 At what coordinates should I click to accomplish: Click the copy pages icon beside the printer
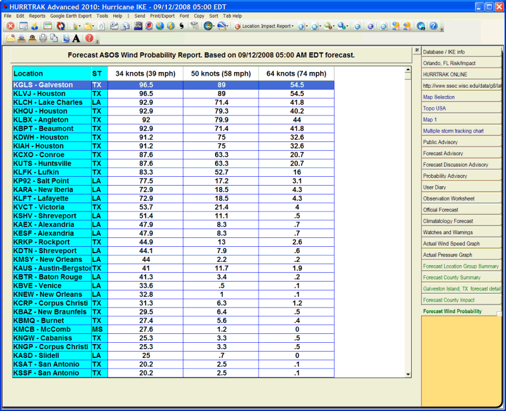[54, 38]
